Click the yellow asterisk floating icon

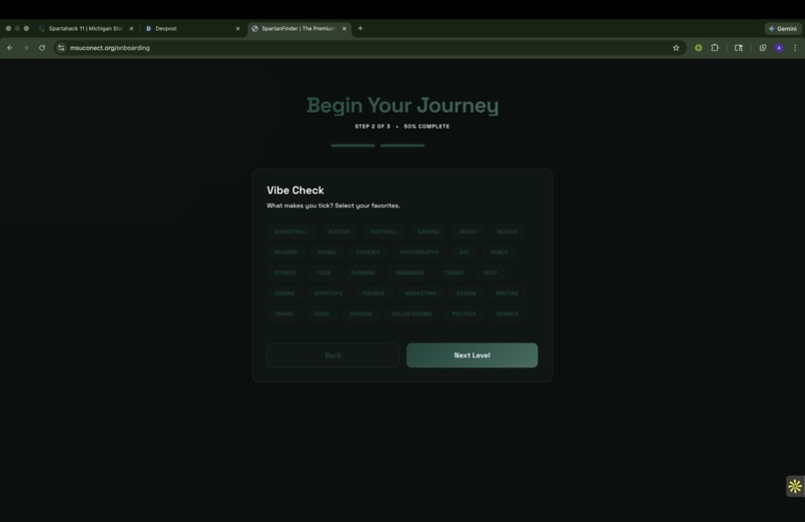tap(795, 485)
